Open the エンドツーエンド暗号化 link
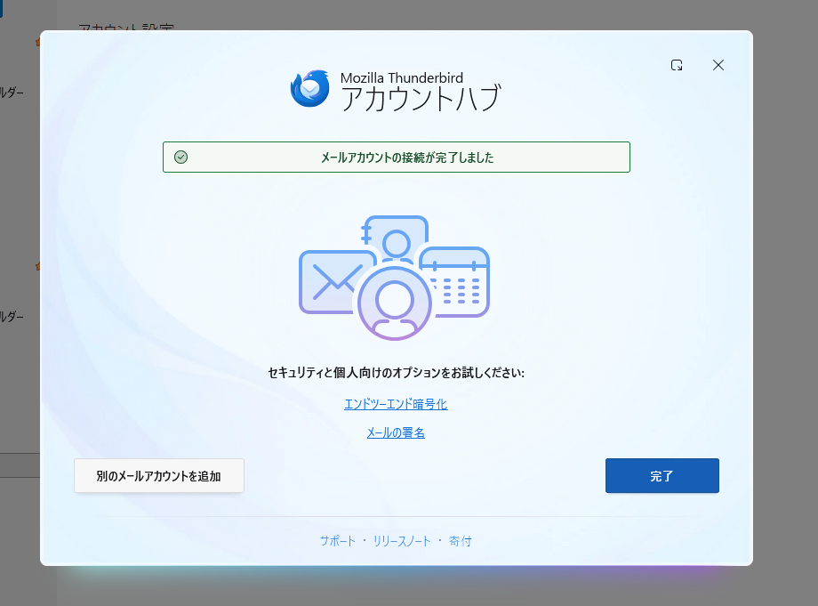Image resolution: width=818 pixels, height=606 pixels. click(396, 404)
